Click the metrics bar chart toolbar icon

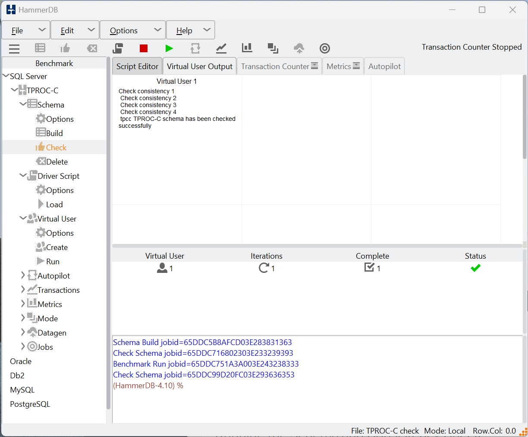click(x=247, y=48)
